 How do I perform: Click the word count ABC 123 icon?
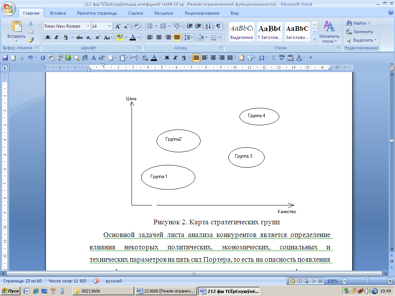click(x=290, y=58)
